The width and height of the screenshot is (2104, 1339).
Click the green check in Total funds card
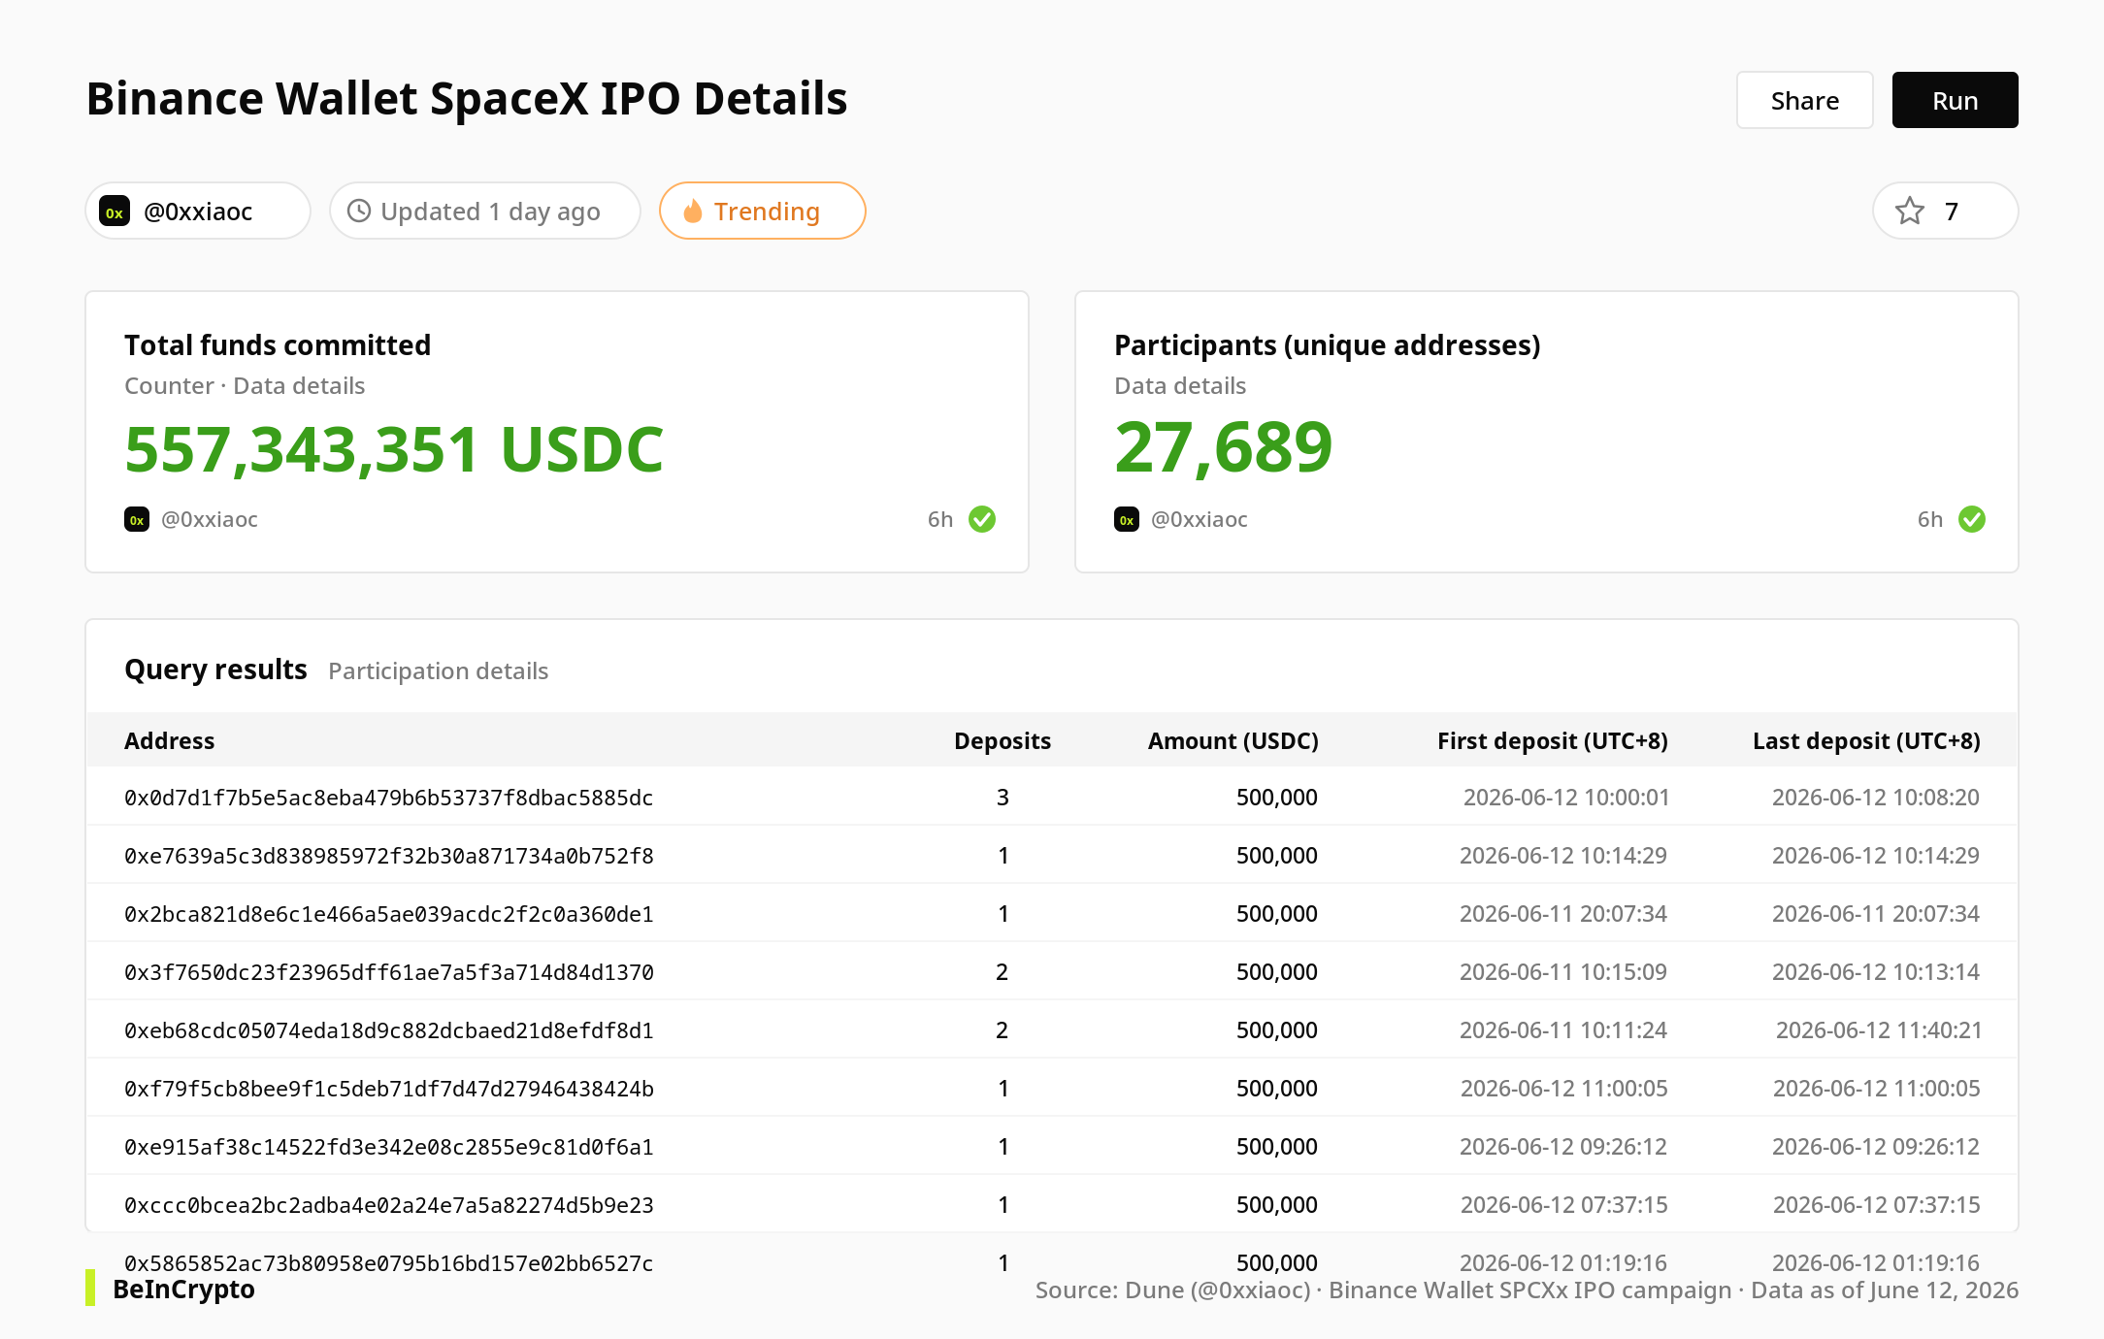click(x=982, y=519)
